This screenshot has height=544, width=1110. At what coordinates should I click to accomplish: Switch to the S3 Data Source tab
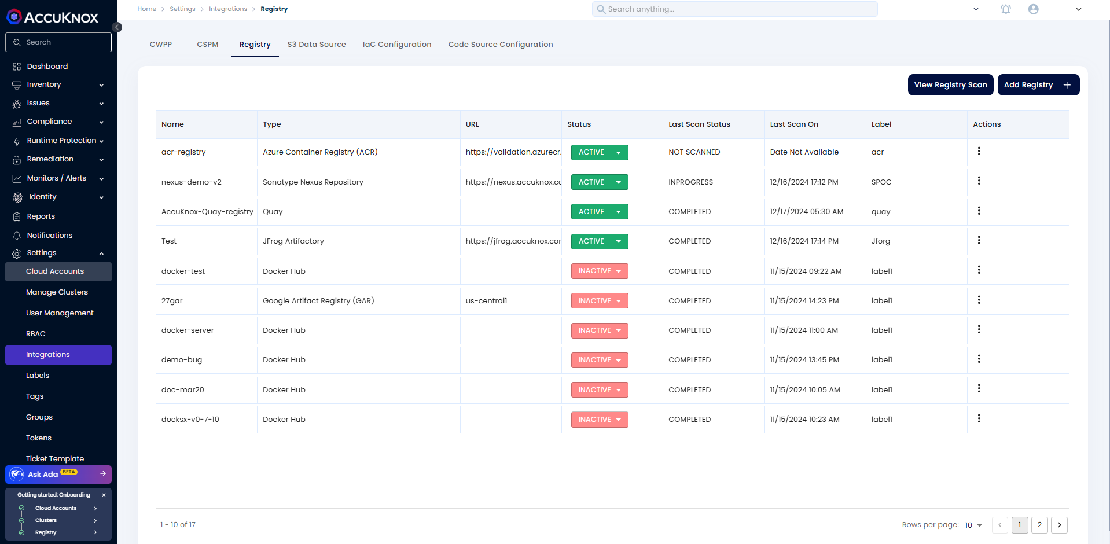pyautogui.click(x=317, y=45)
